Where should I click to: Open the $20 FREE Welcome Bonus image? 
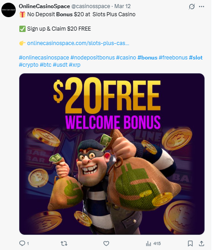[x=112, y=154]
